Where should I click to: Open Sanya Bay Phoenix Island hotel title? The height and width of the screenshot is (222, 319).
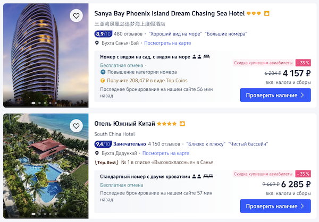point(169,13)
